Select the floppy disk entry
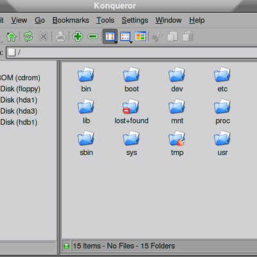This screenshot has height=257, width=257. (x=20, y=89)
